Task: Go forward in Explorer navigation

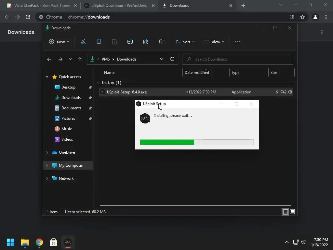Action: [x=60, y=59]
